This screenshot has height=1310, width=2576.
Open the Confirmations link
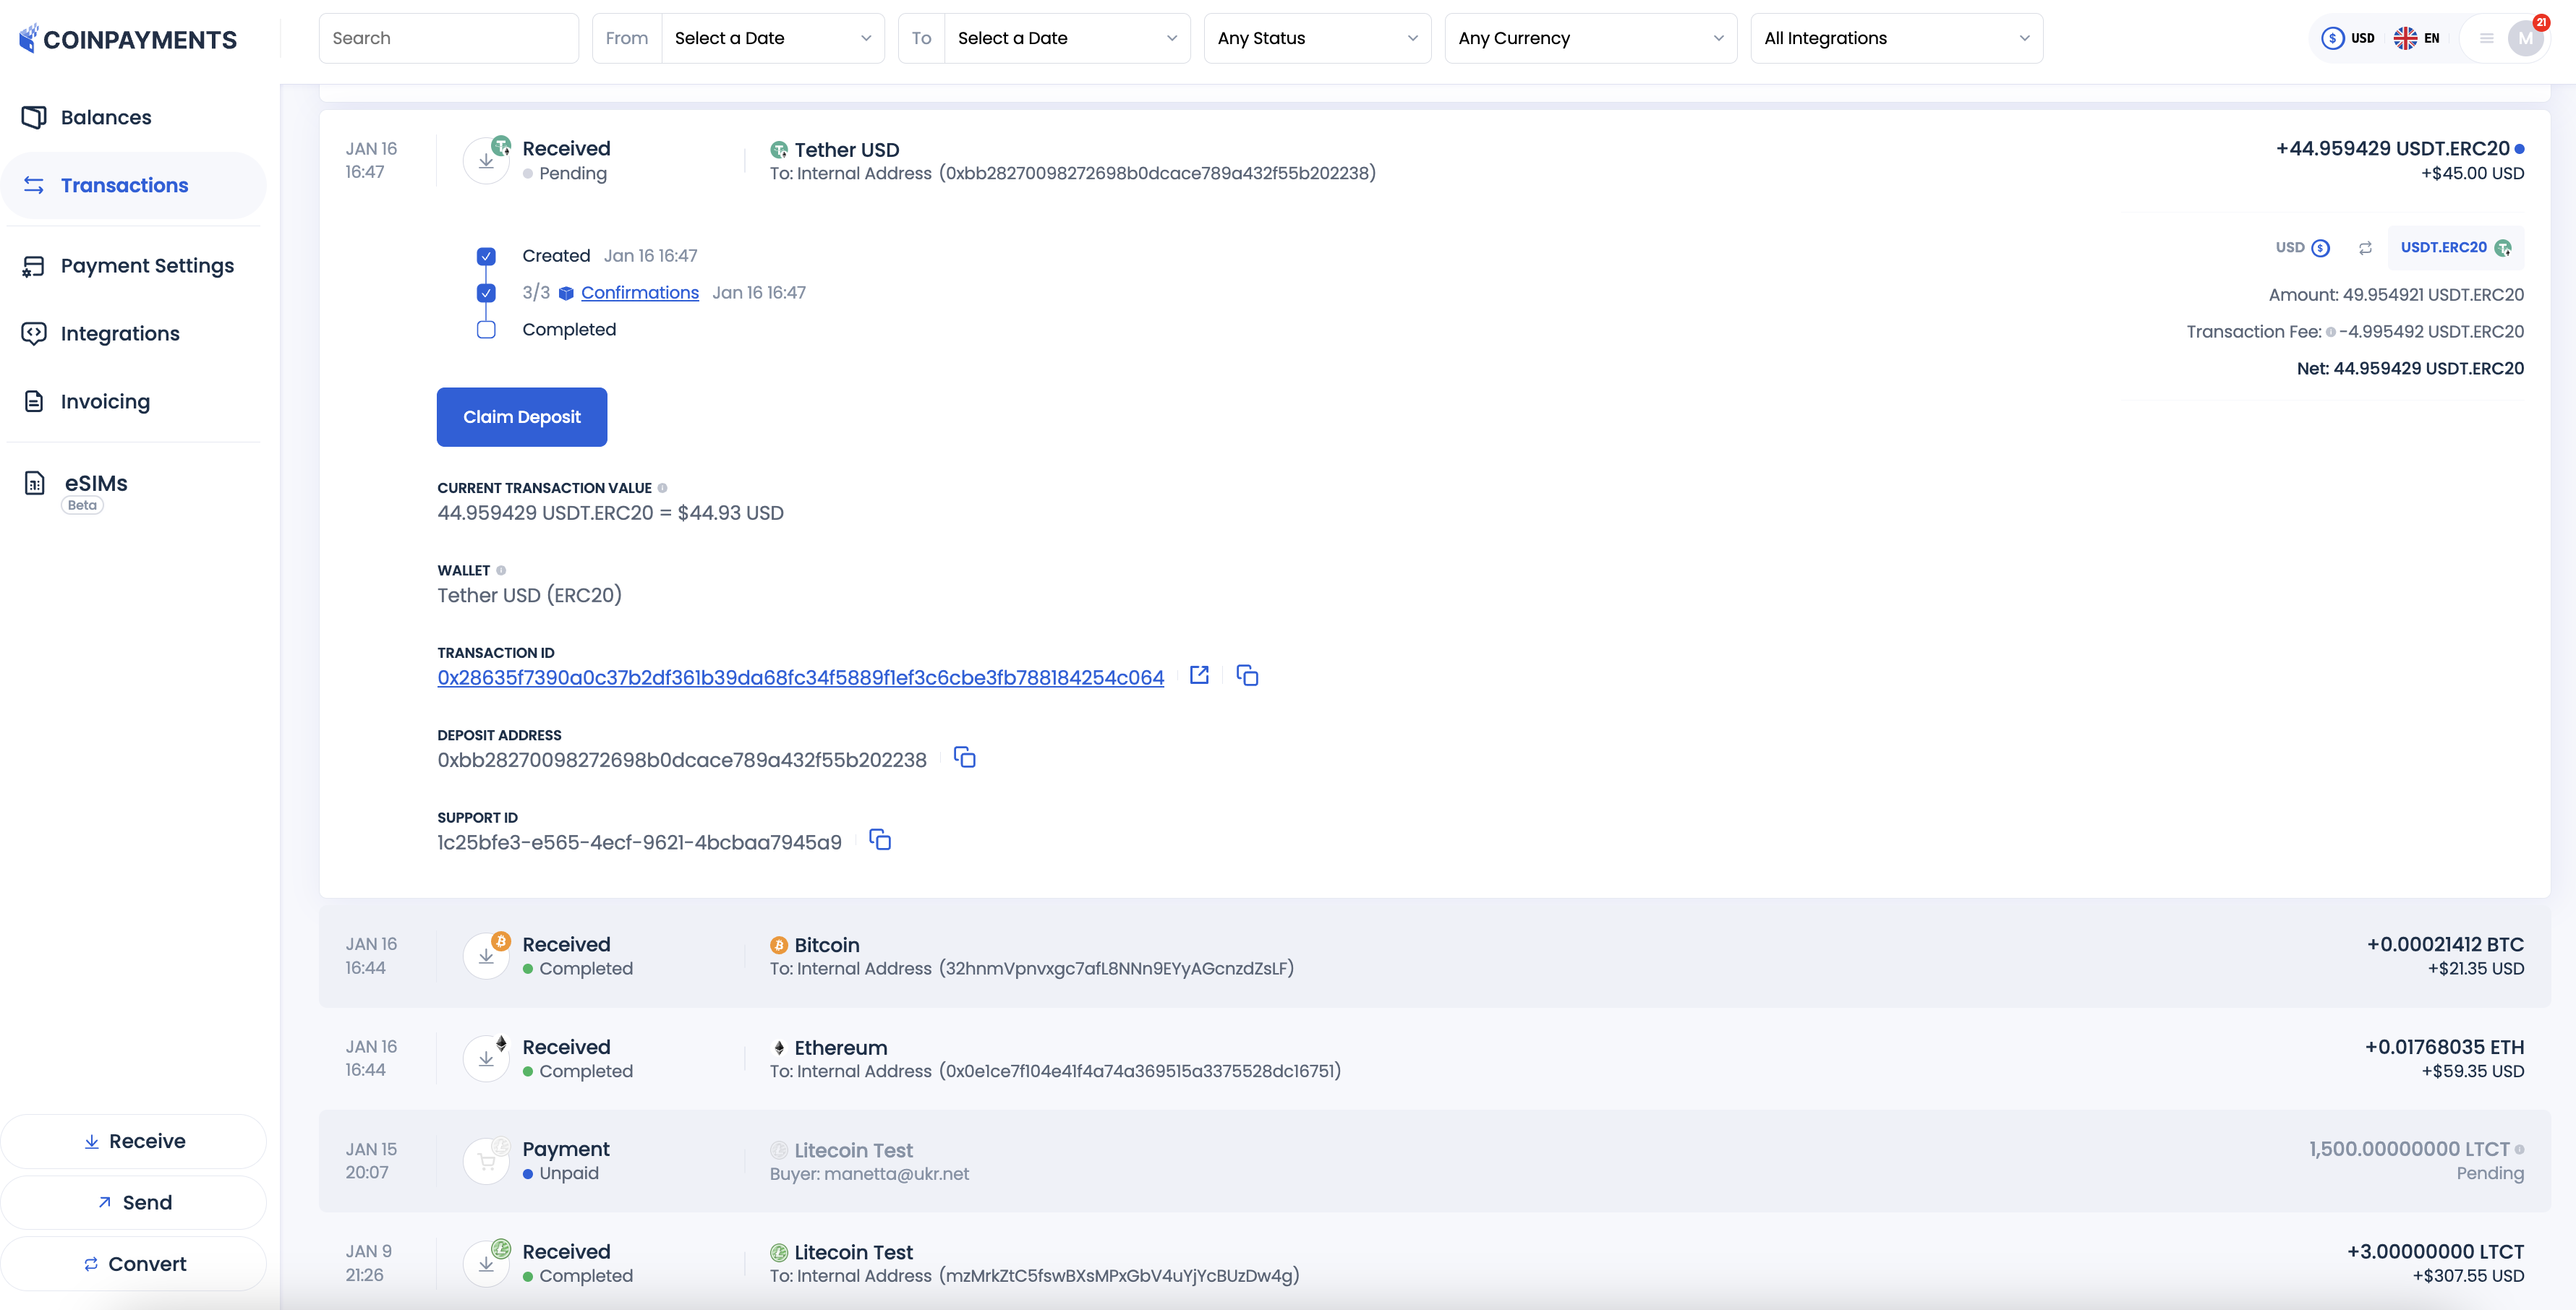pyautogui.click(x=639, y=293)
